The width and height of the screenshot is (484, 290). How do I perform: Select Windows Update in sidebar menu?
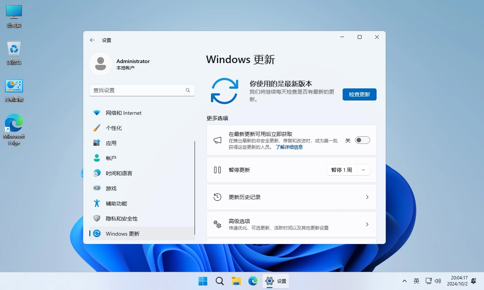click(123, 234)
